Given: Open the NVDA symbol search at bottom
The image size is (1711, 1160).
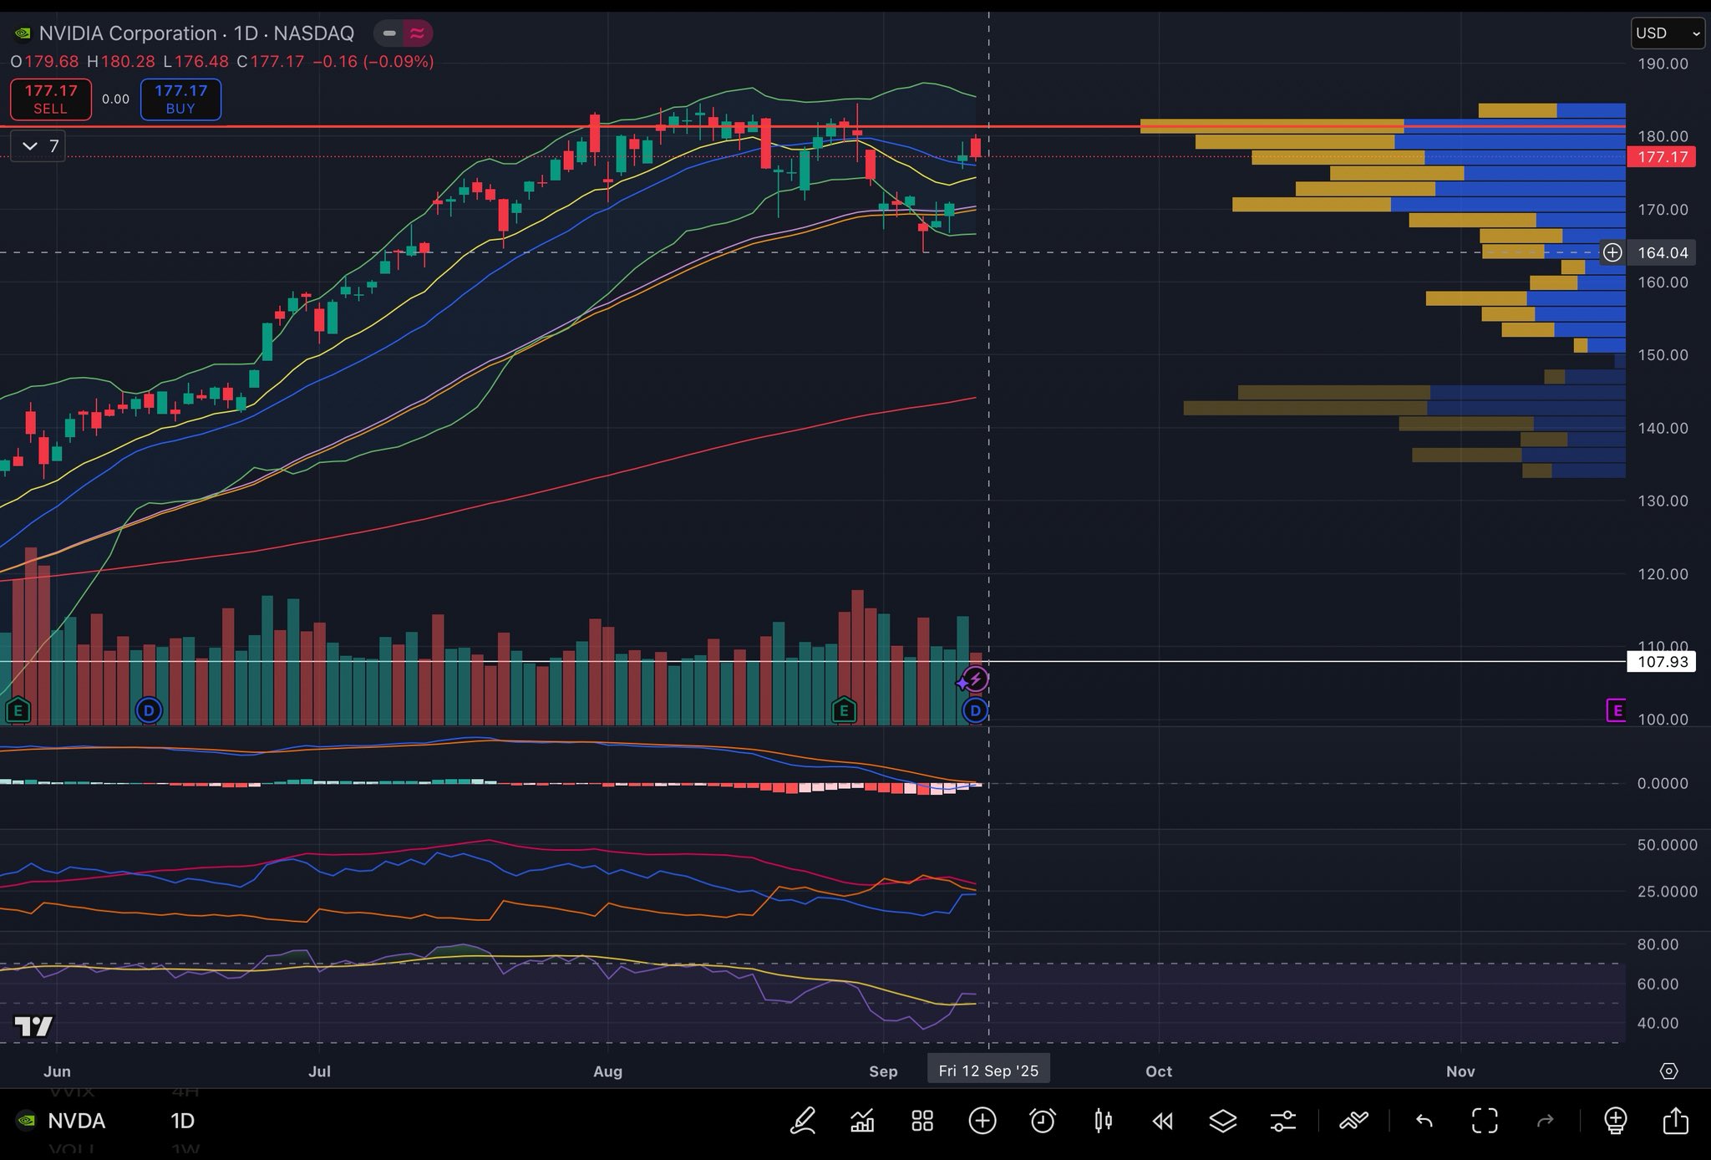Looking at the screenshot, I should tap(75, 1121).
